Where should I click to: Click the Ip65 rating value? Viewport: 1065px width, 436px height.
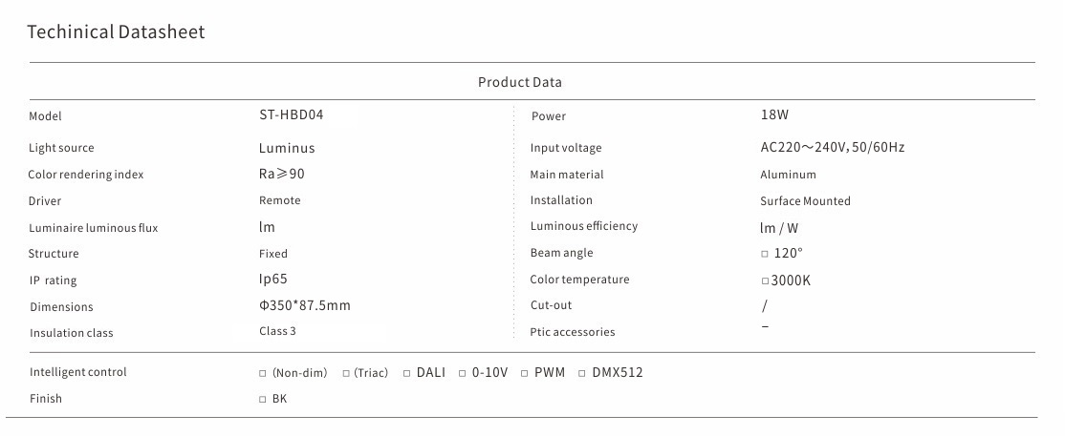pyautogui.click(x=273, y=279)
